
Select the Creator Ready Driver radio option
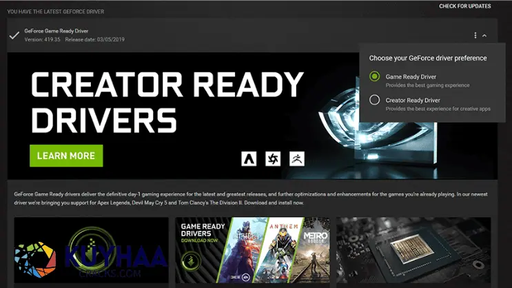374,100
